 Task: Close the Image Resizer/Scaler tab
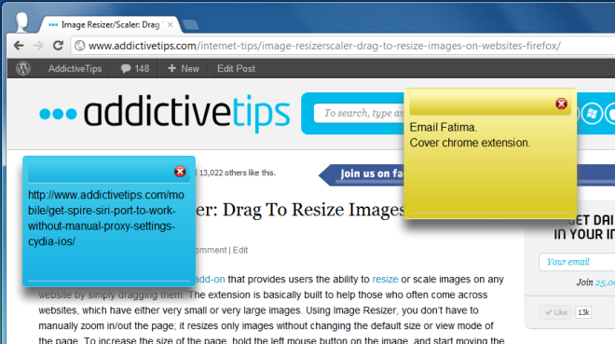click(171, 25)
